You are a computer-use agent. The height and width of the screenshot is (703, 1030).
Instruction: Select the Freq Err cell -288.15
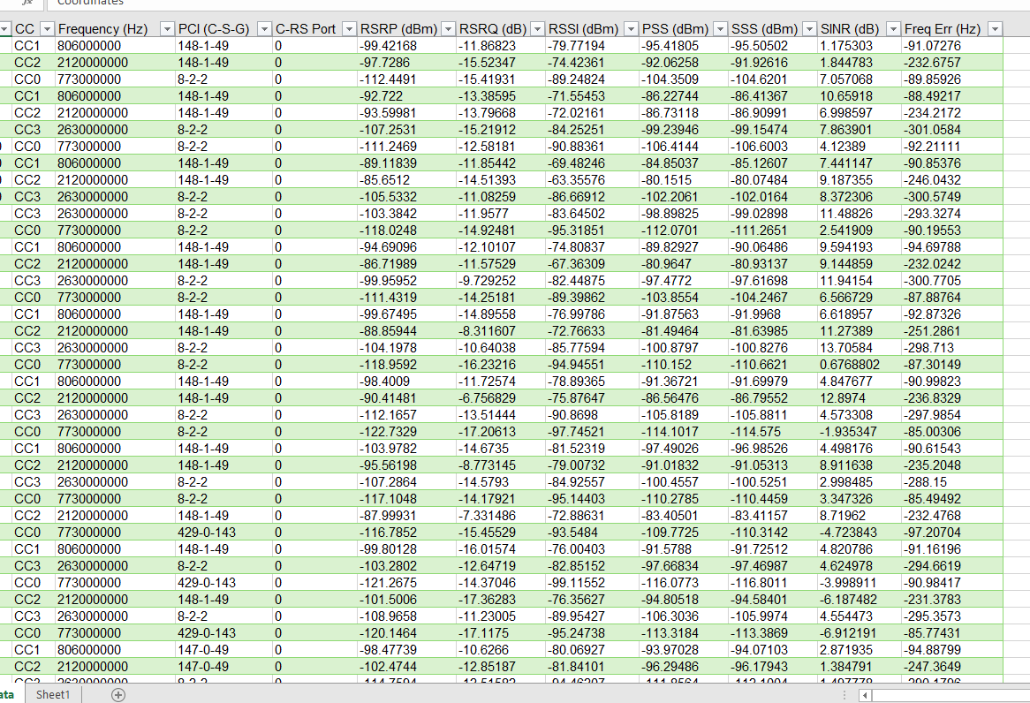[952, 481]
